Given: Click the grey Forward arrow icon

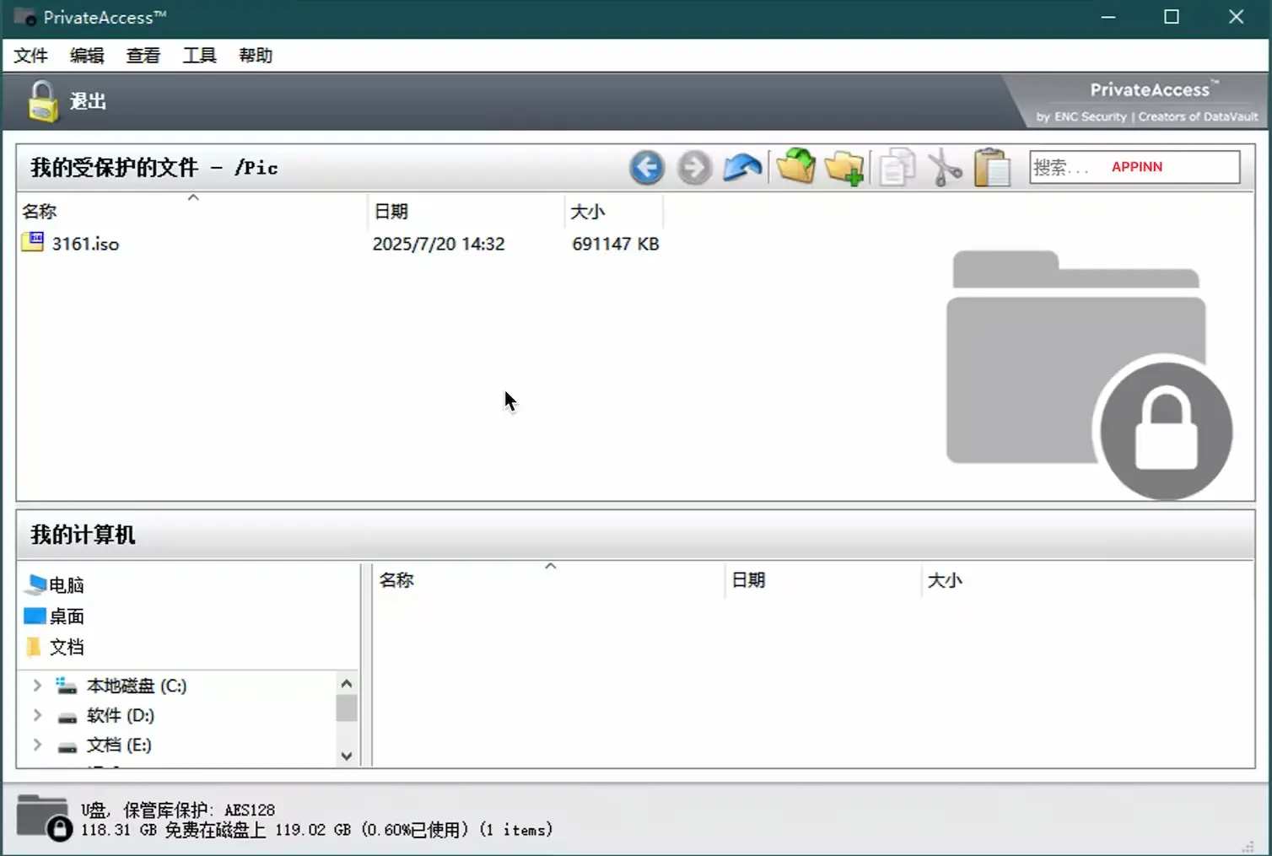Looking at the screenshot, I should pyautogui.click(x=694, y=168).
